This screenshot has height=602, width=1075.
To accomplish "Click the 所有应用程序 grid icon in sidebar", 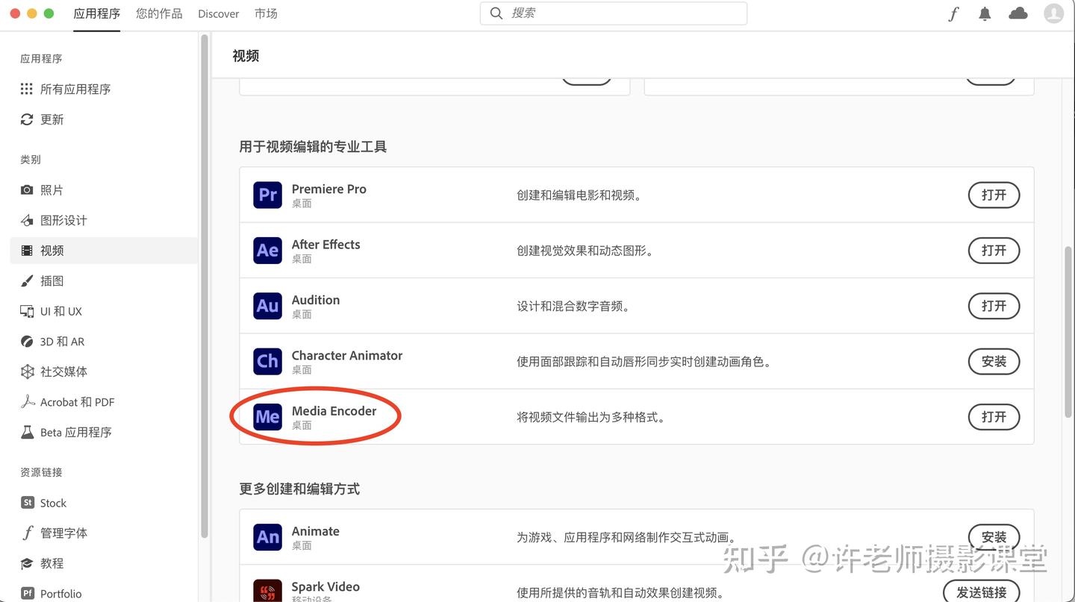I will click(26, 89).
